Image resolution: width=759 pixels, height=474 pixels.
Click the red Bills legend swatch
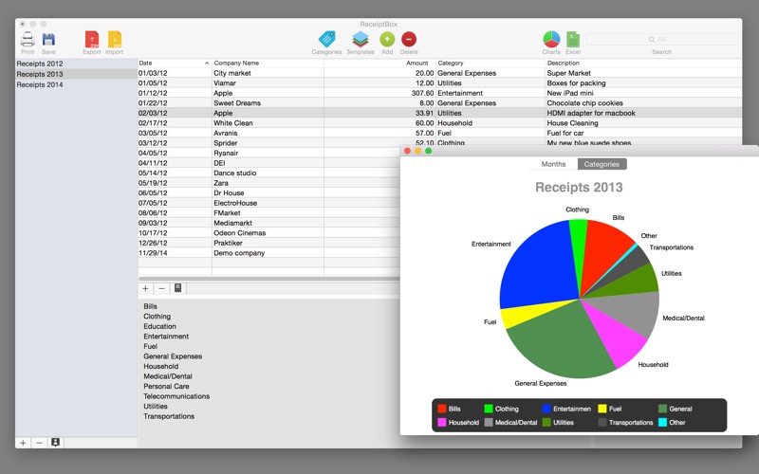point(441,409)
